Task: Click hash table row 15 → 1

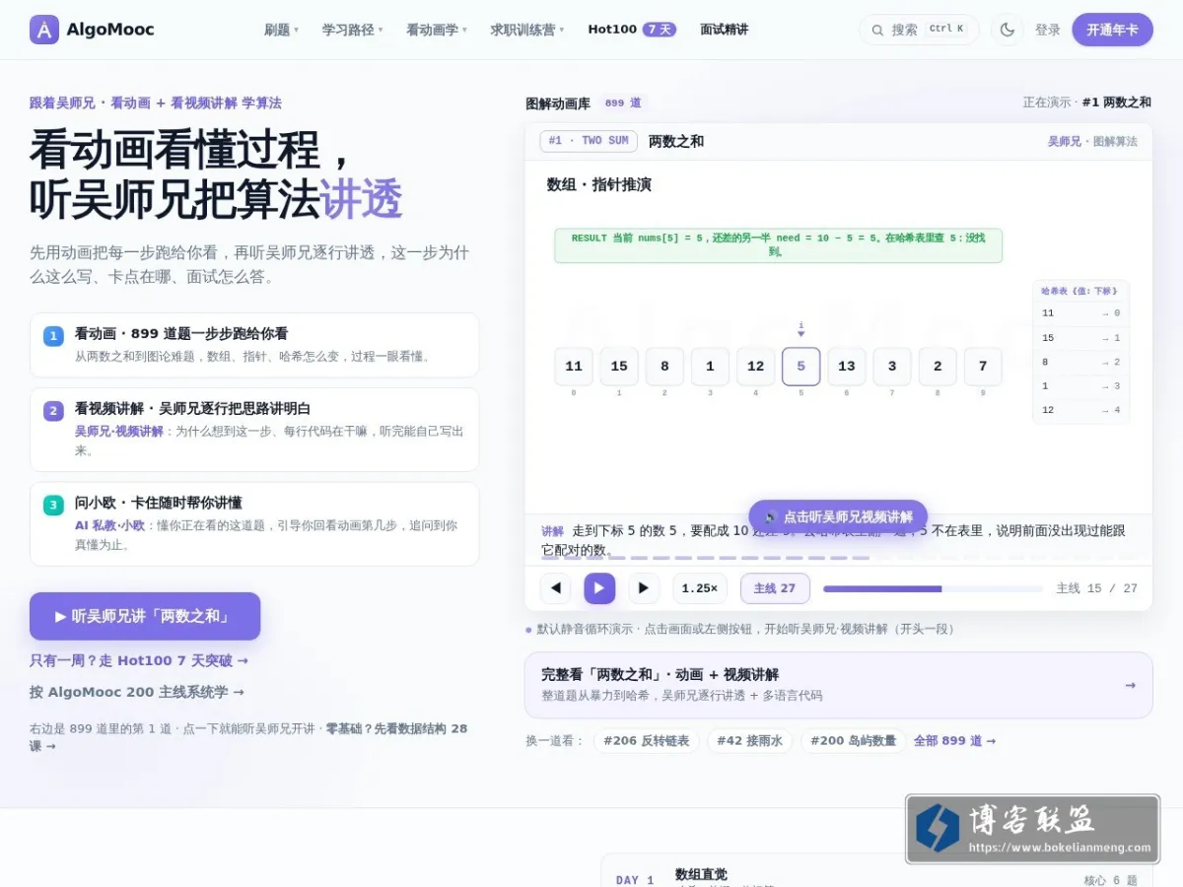Action: point(1080,338)
